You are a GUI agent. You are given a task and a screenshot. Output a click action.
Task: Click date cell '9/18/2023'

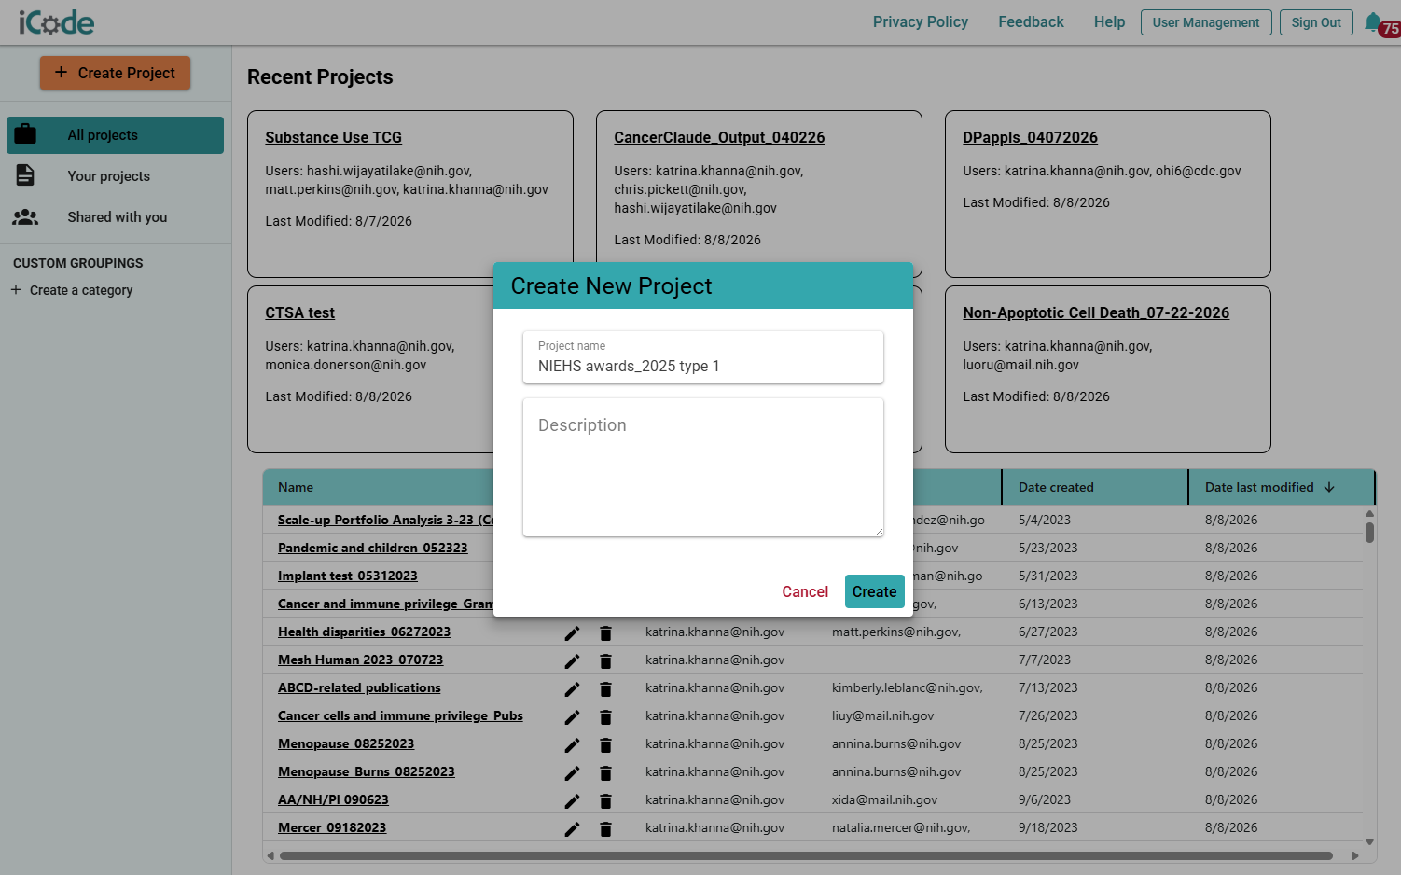[x=1048, y=827]
